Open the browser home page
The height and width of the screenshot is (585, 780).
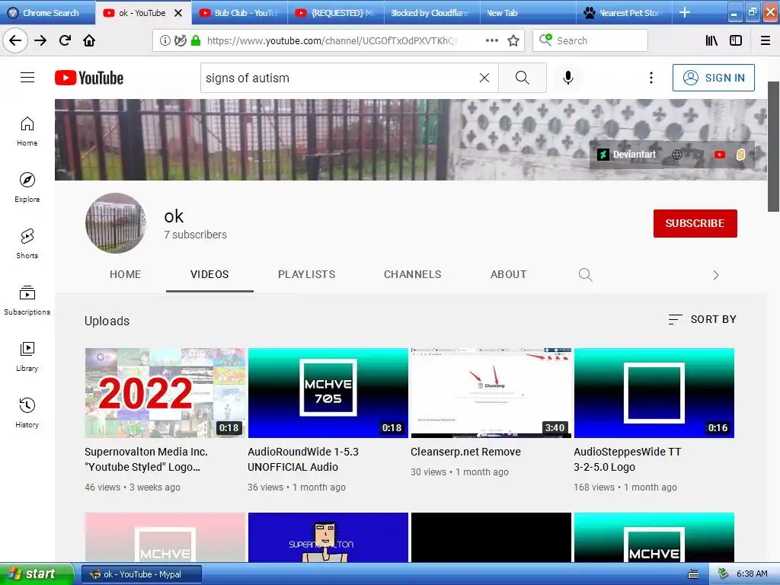point(89,40)
